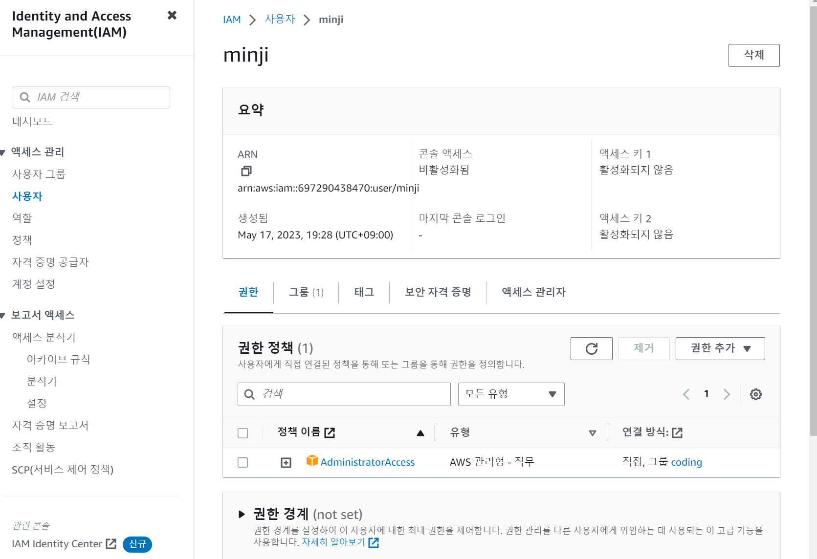Open 대시보드 in the sidebar
817x559 pixels.
coord(32,121)
